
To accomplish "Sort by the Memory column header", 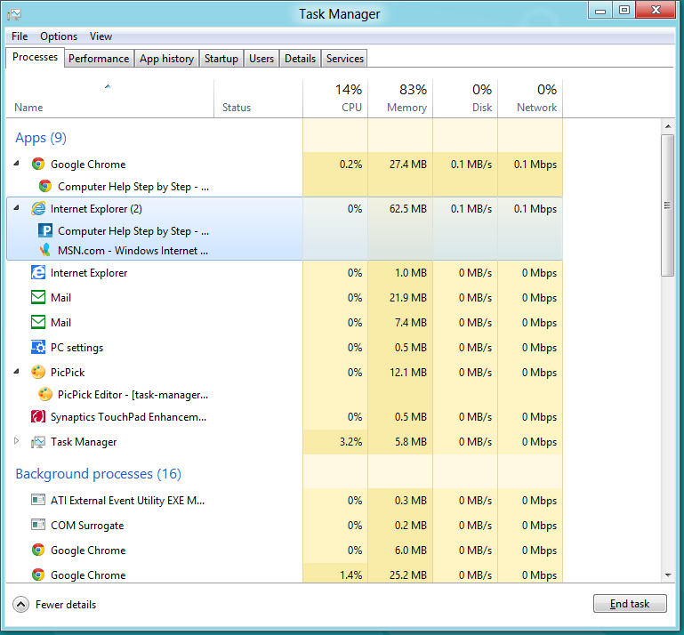I will click(400, 99).
